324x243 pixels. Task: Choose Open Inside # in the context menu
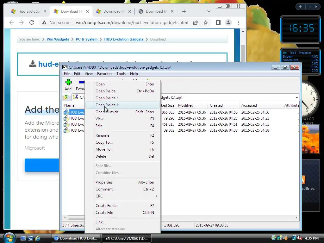click(x=123, y=105)
